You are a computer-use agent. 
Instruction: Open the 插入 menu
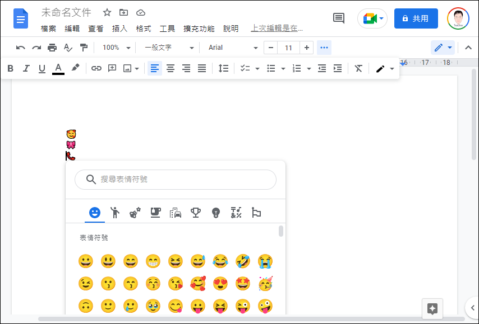tap(119, 29)
